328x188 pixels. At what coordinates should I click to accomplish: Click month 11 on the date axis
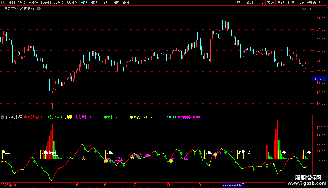pos(258,185)
